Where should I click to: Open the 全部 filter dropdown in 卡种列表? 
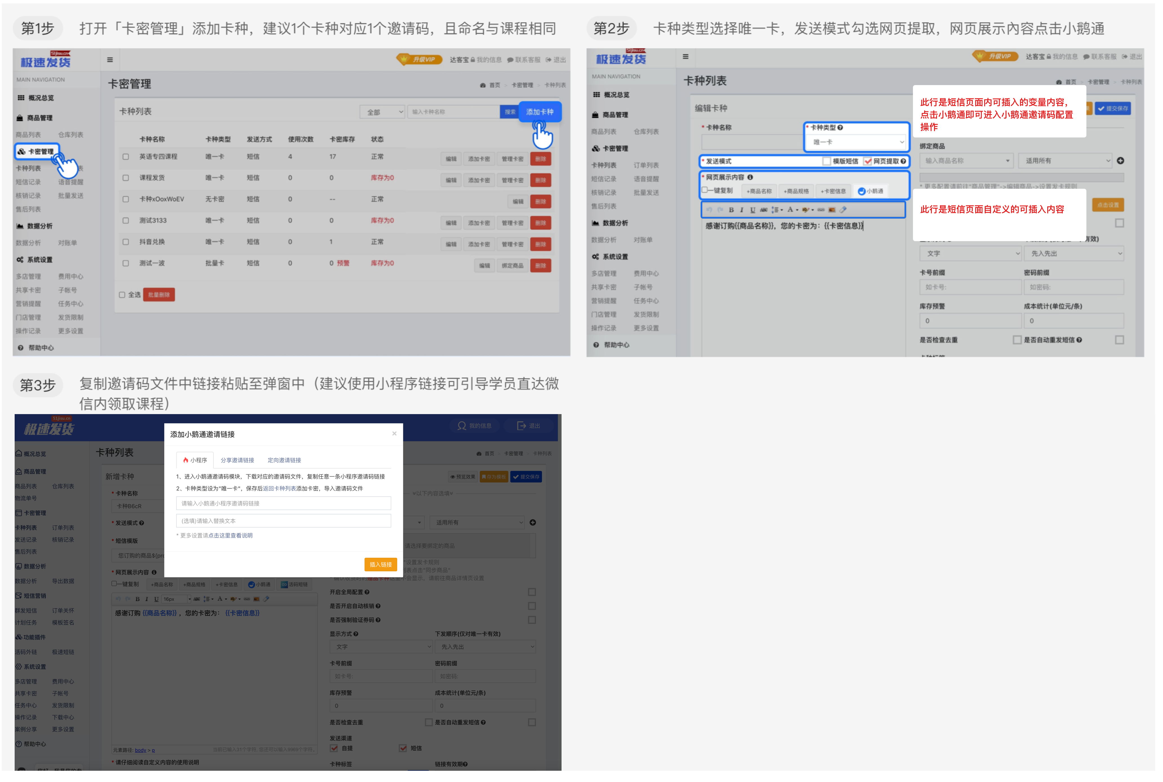(x=382, y=112)
